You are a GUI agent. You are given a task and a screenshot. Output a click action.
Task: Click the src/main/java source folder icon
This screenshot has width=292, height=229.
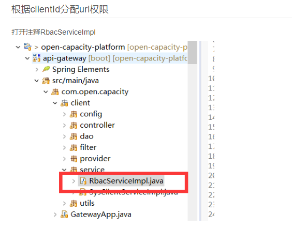[x=46, y=81]
